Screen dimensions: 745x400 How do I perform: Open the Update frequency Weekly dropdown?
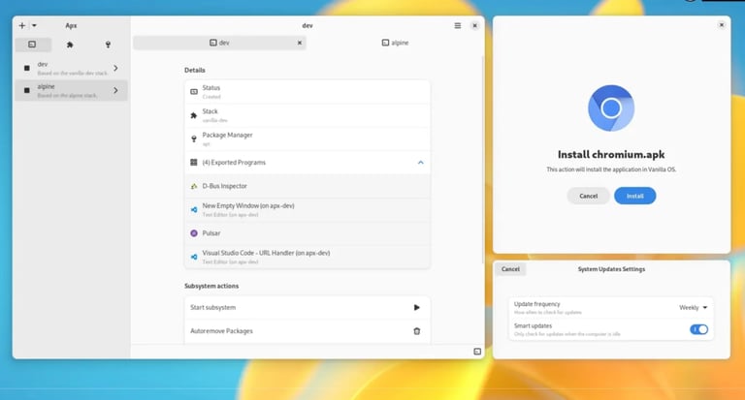pyautogui.click(x=694, y=307)
